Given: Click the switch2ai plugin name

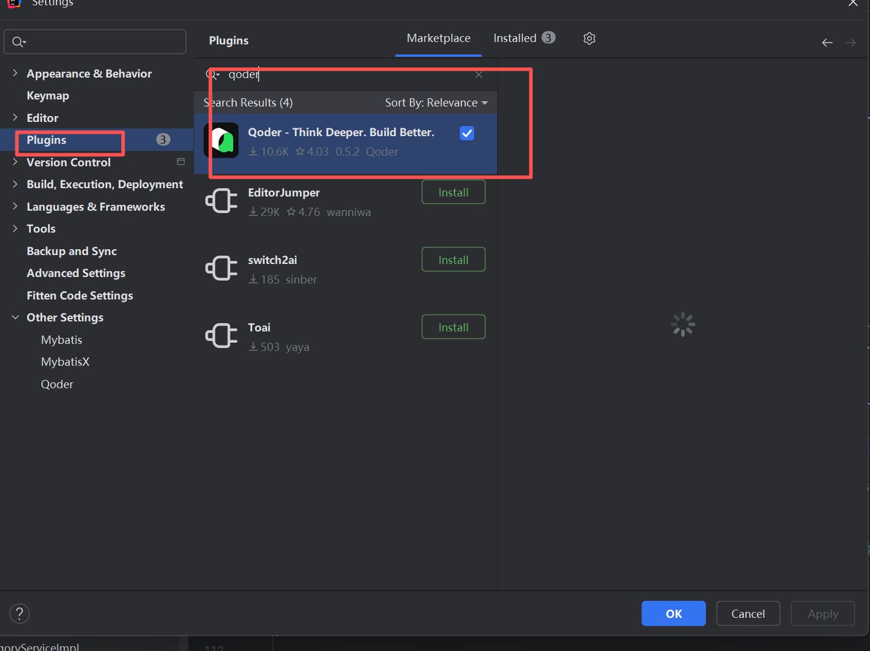Looking at the screenshot, I should [272, 260].
